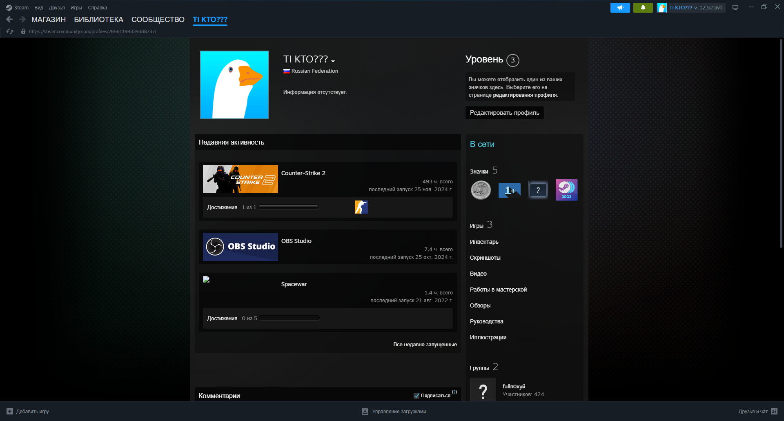
Task: Open the Вид menu
Action: click(39, 8)
